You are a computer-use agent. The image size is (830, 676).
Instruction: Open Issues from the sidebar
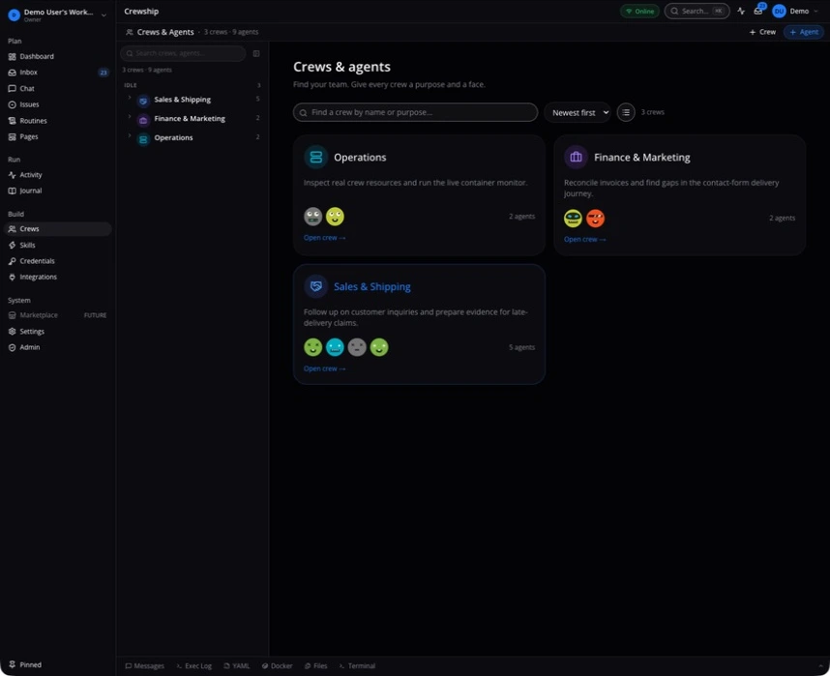(x=57, y=104)
